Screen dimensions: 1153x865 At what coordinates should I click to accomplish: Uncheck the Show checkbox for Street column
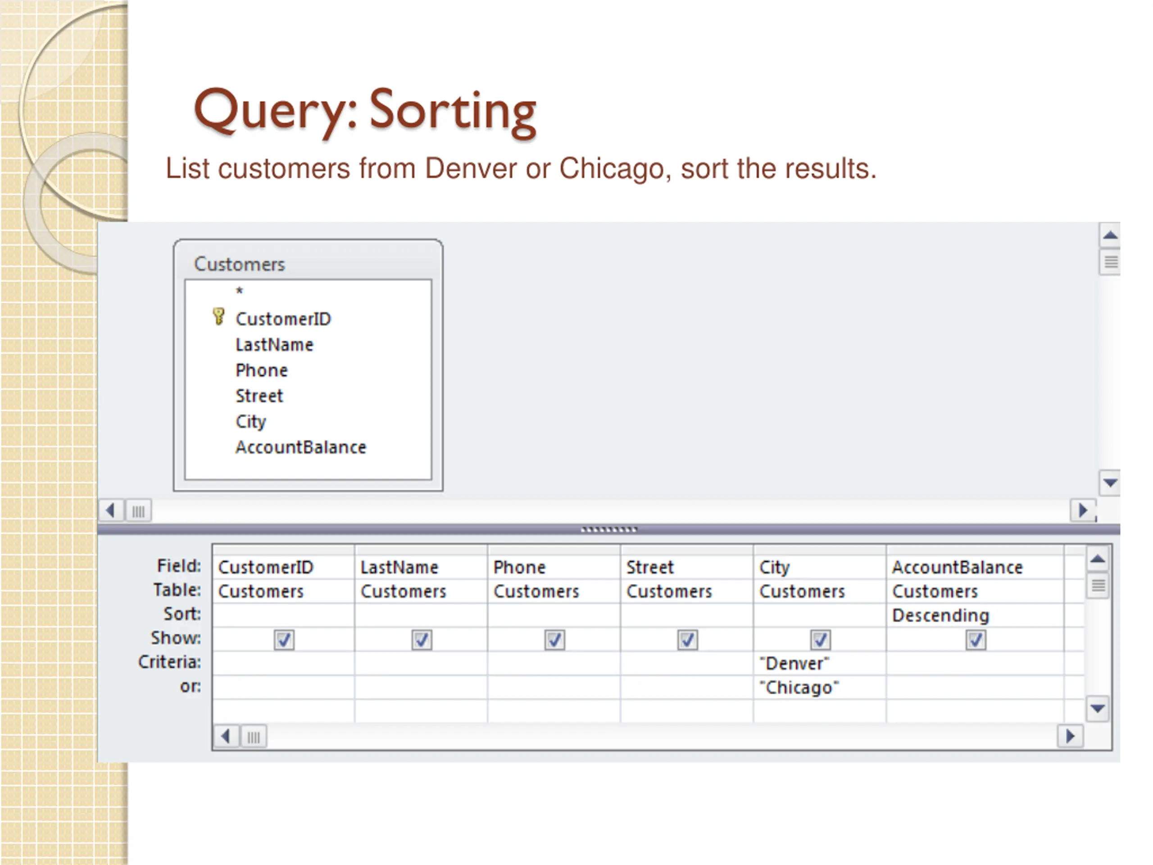688,640
